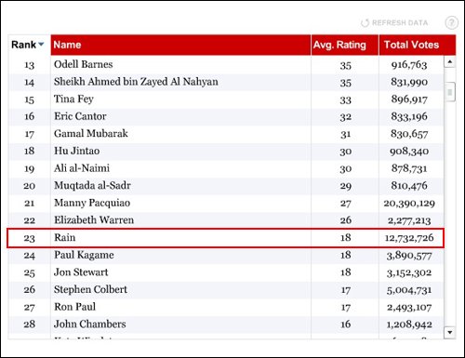Screen dimensions: 465x358
Task: Select the Odell Barnes row
Action: pos(226,65)
